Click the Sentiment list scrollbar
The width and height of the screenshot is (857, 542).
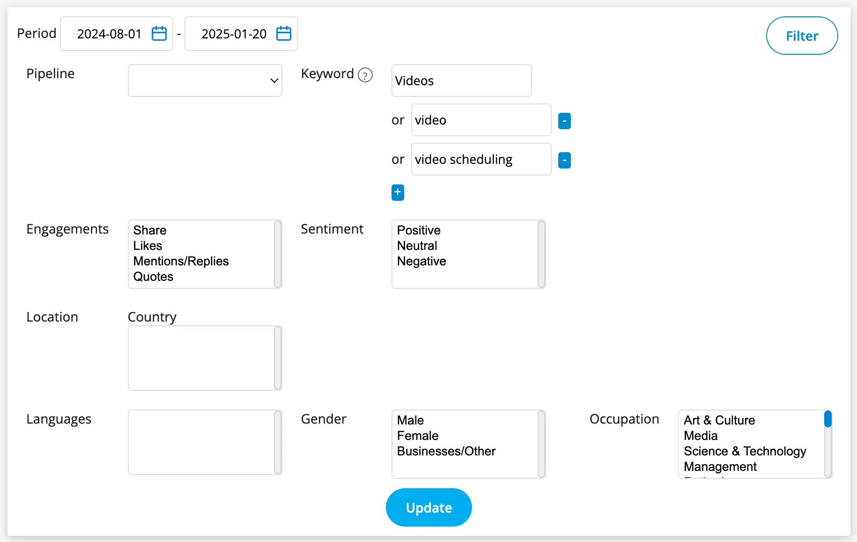[541, 254]
